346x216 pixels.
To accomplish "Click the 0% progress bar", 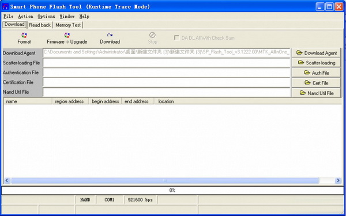I will (x=172, y=190).
